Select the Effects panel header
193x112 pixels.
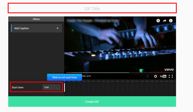point(36,19)
